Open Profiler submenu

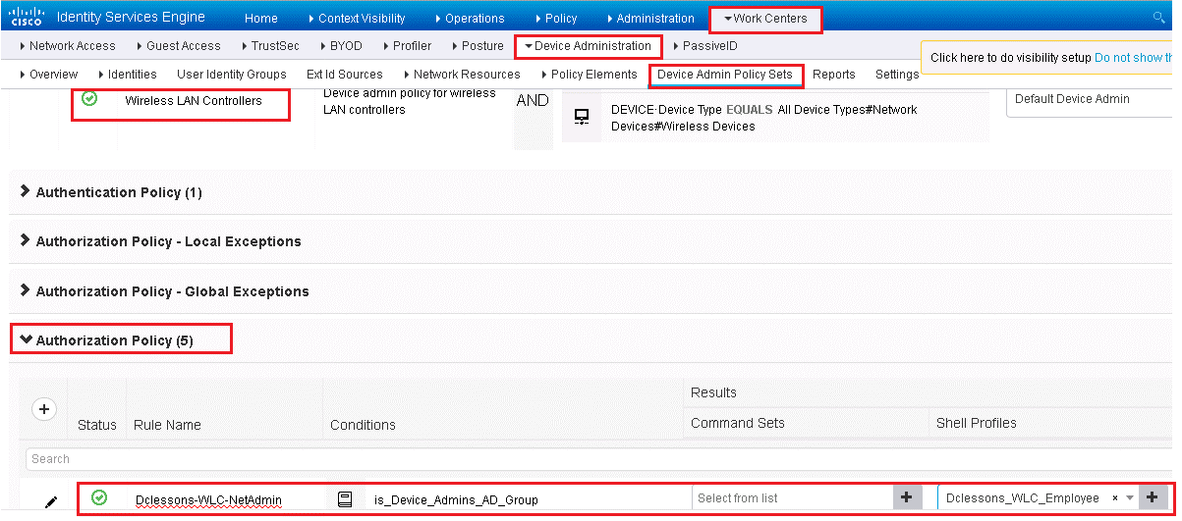click(x=407, y=46)
